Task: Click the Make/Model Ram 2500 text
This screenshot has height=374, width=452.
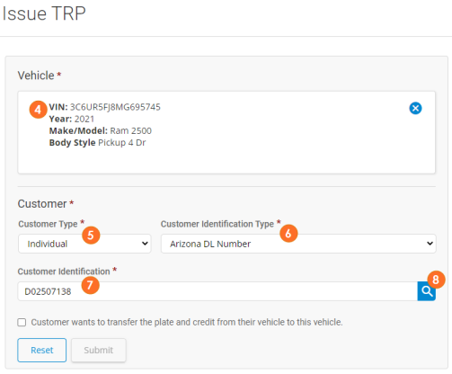Action: point(101,130)
